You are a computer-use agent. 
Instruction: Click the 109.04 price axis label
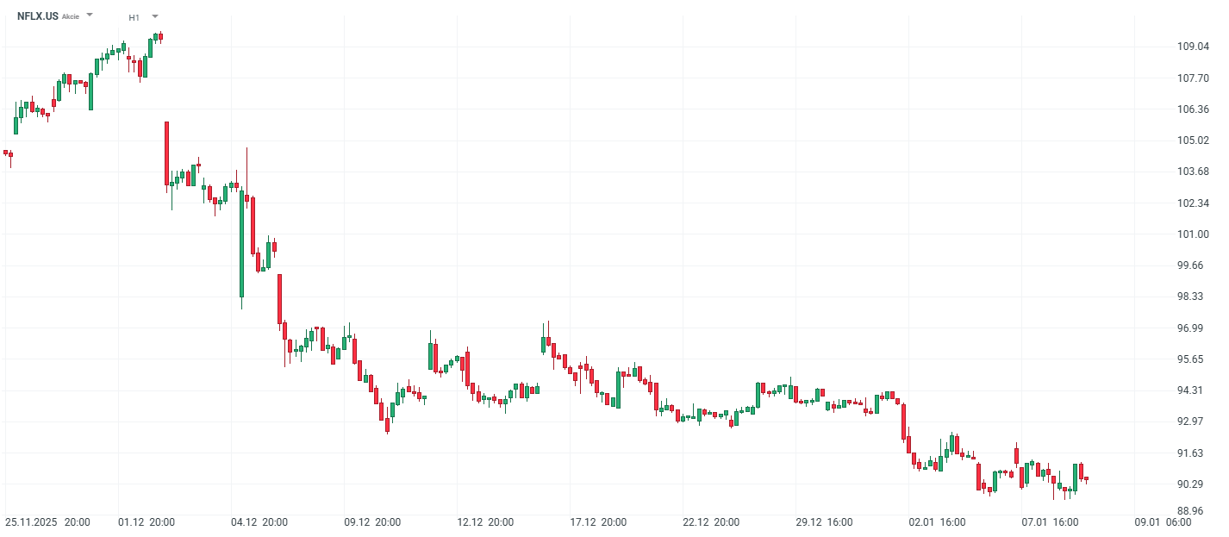click(1193, 47)
